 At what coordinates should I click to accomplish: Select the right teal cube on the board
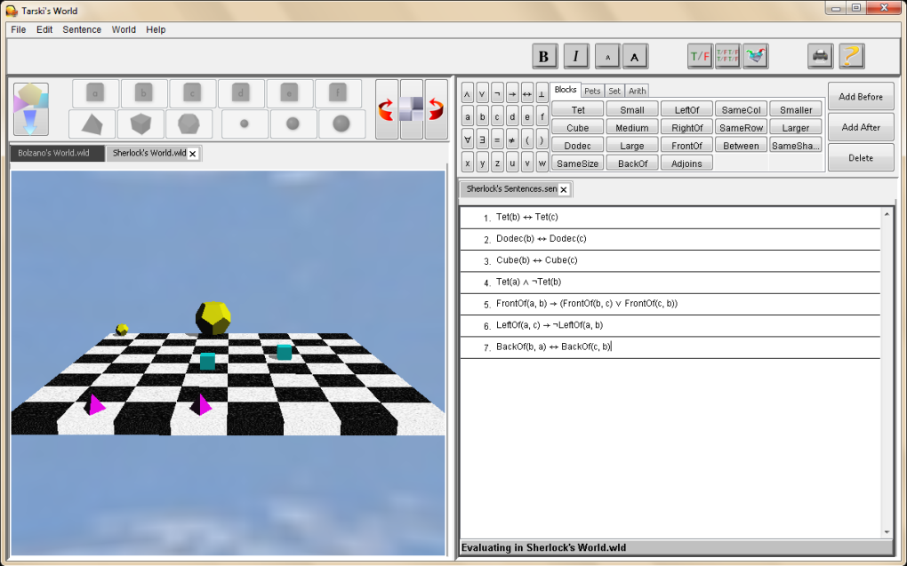pyautogui.click(x=284, y=352)
